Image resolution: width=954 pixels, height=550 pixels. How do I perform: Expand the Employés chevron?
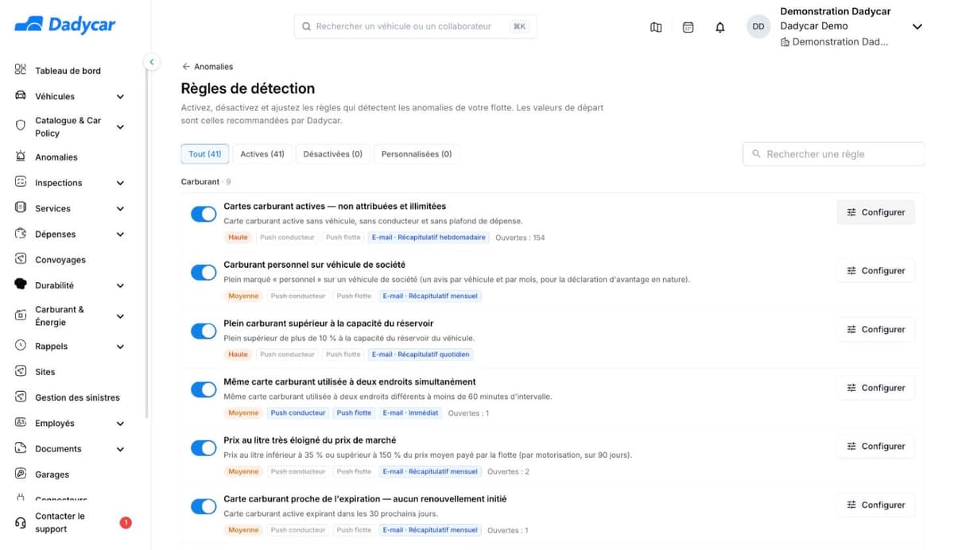[x=120, y=424]
